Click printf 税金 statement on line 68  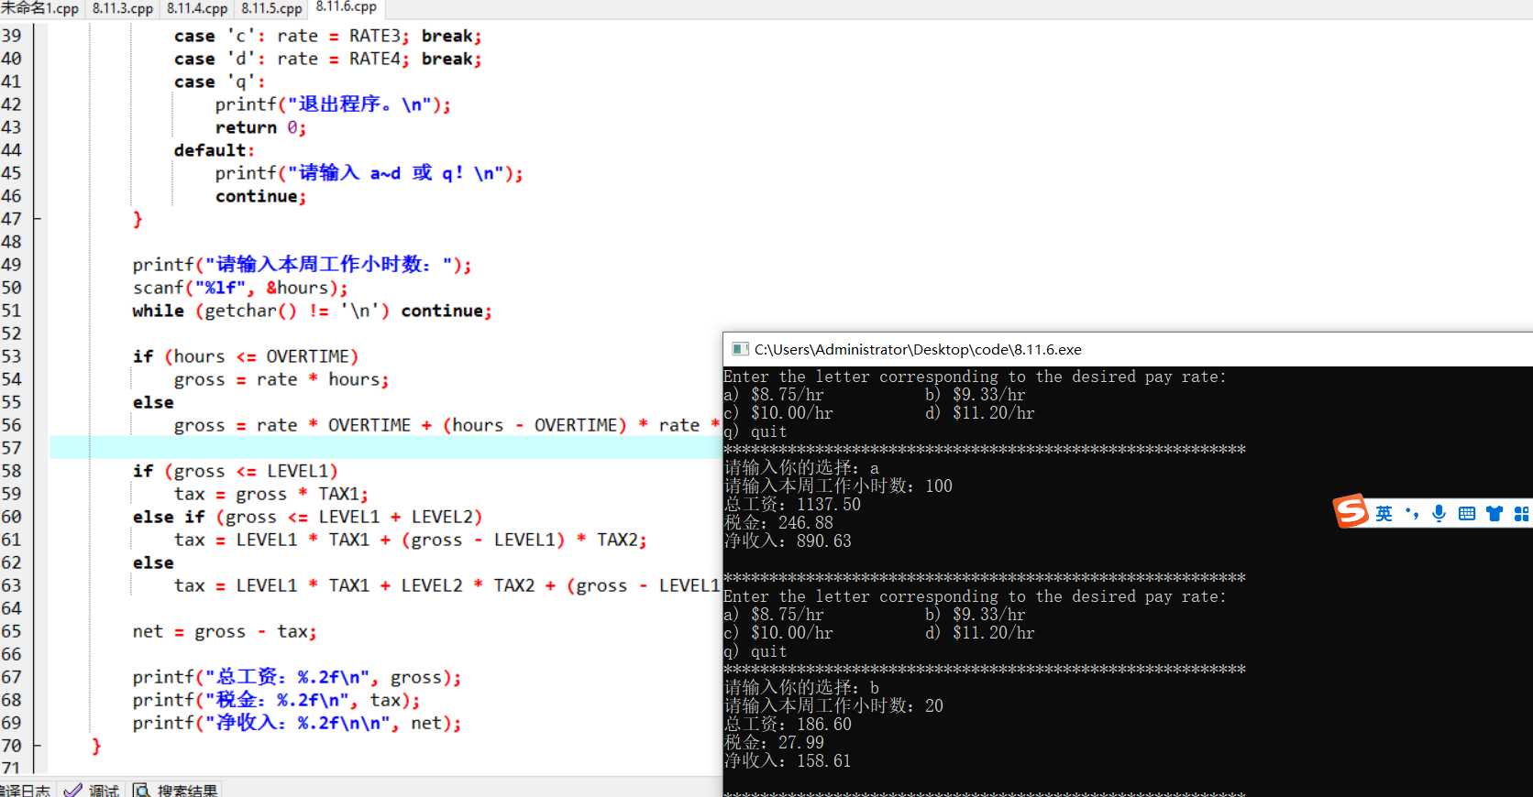pyautogui.click(x=276, y=700)
